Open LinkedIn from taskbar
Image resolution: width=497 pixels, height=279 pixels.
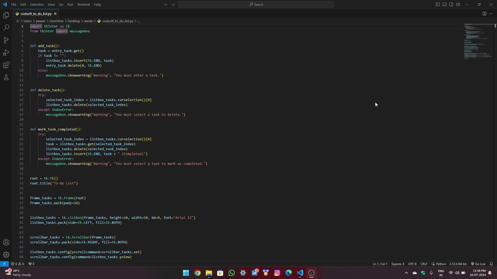(x=254, y=273)
